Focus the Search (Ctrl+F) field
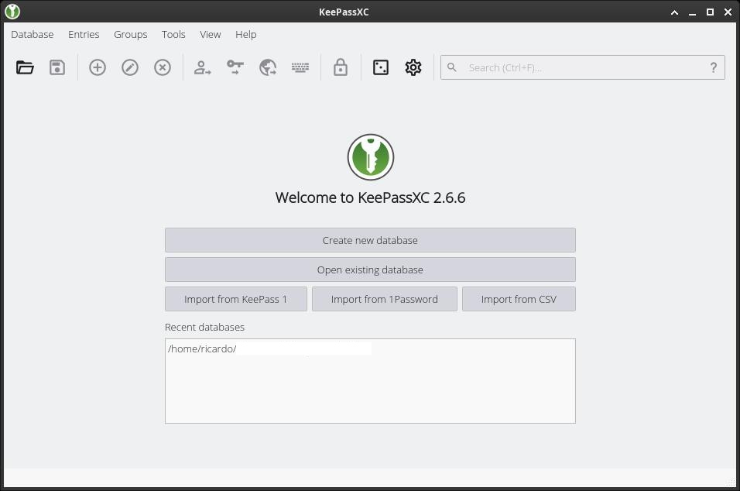Screen dimensions: 740x491 pos(582,67)
